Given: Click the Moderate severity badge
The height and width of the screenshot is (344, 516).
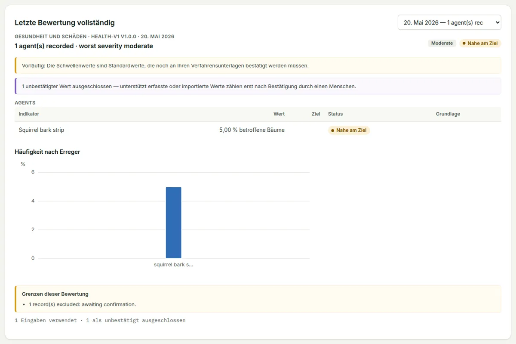Looking at the screenshot, I should [442, 43].
